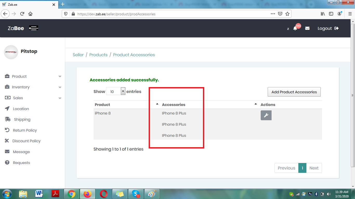Open the Firefox library icon

(323, 14)
